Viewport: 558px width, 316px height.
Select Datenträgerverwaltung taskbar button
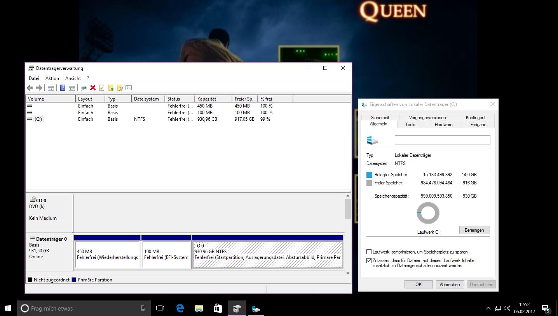click(237, 308)
